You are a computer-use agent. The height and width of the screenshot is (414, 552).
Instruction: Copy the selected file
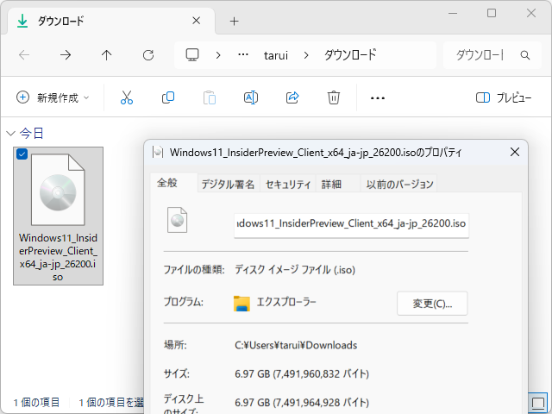[x=168, y=97]
